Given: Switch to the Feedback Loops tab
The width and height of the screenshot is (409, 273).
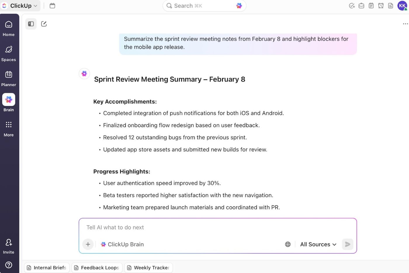Looking at the screenshot, I should coord(97,267).
